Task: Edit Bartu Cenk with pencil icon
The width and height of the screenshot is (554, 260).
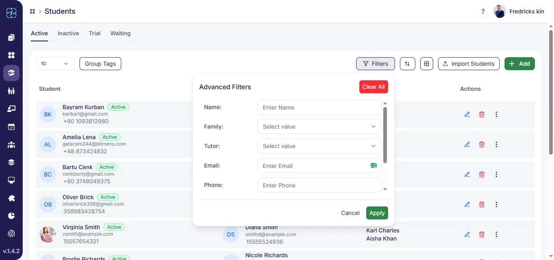Action: click(467, 174)
